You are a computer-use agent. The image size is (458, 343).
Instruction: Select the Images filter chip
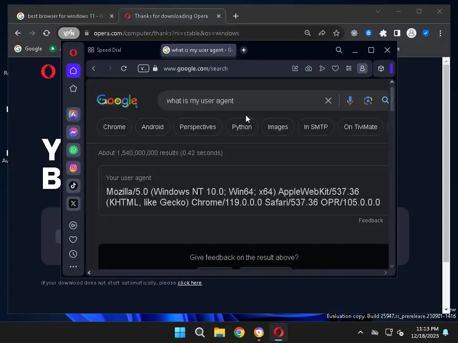point(278,127)
